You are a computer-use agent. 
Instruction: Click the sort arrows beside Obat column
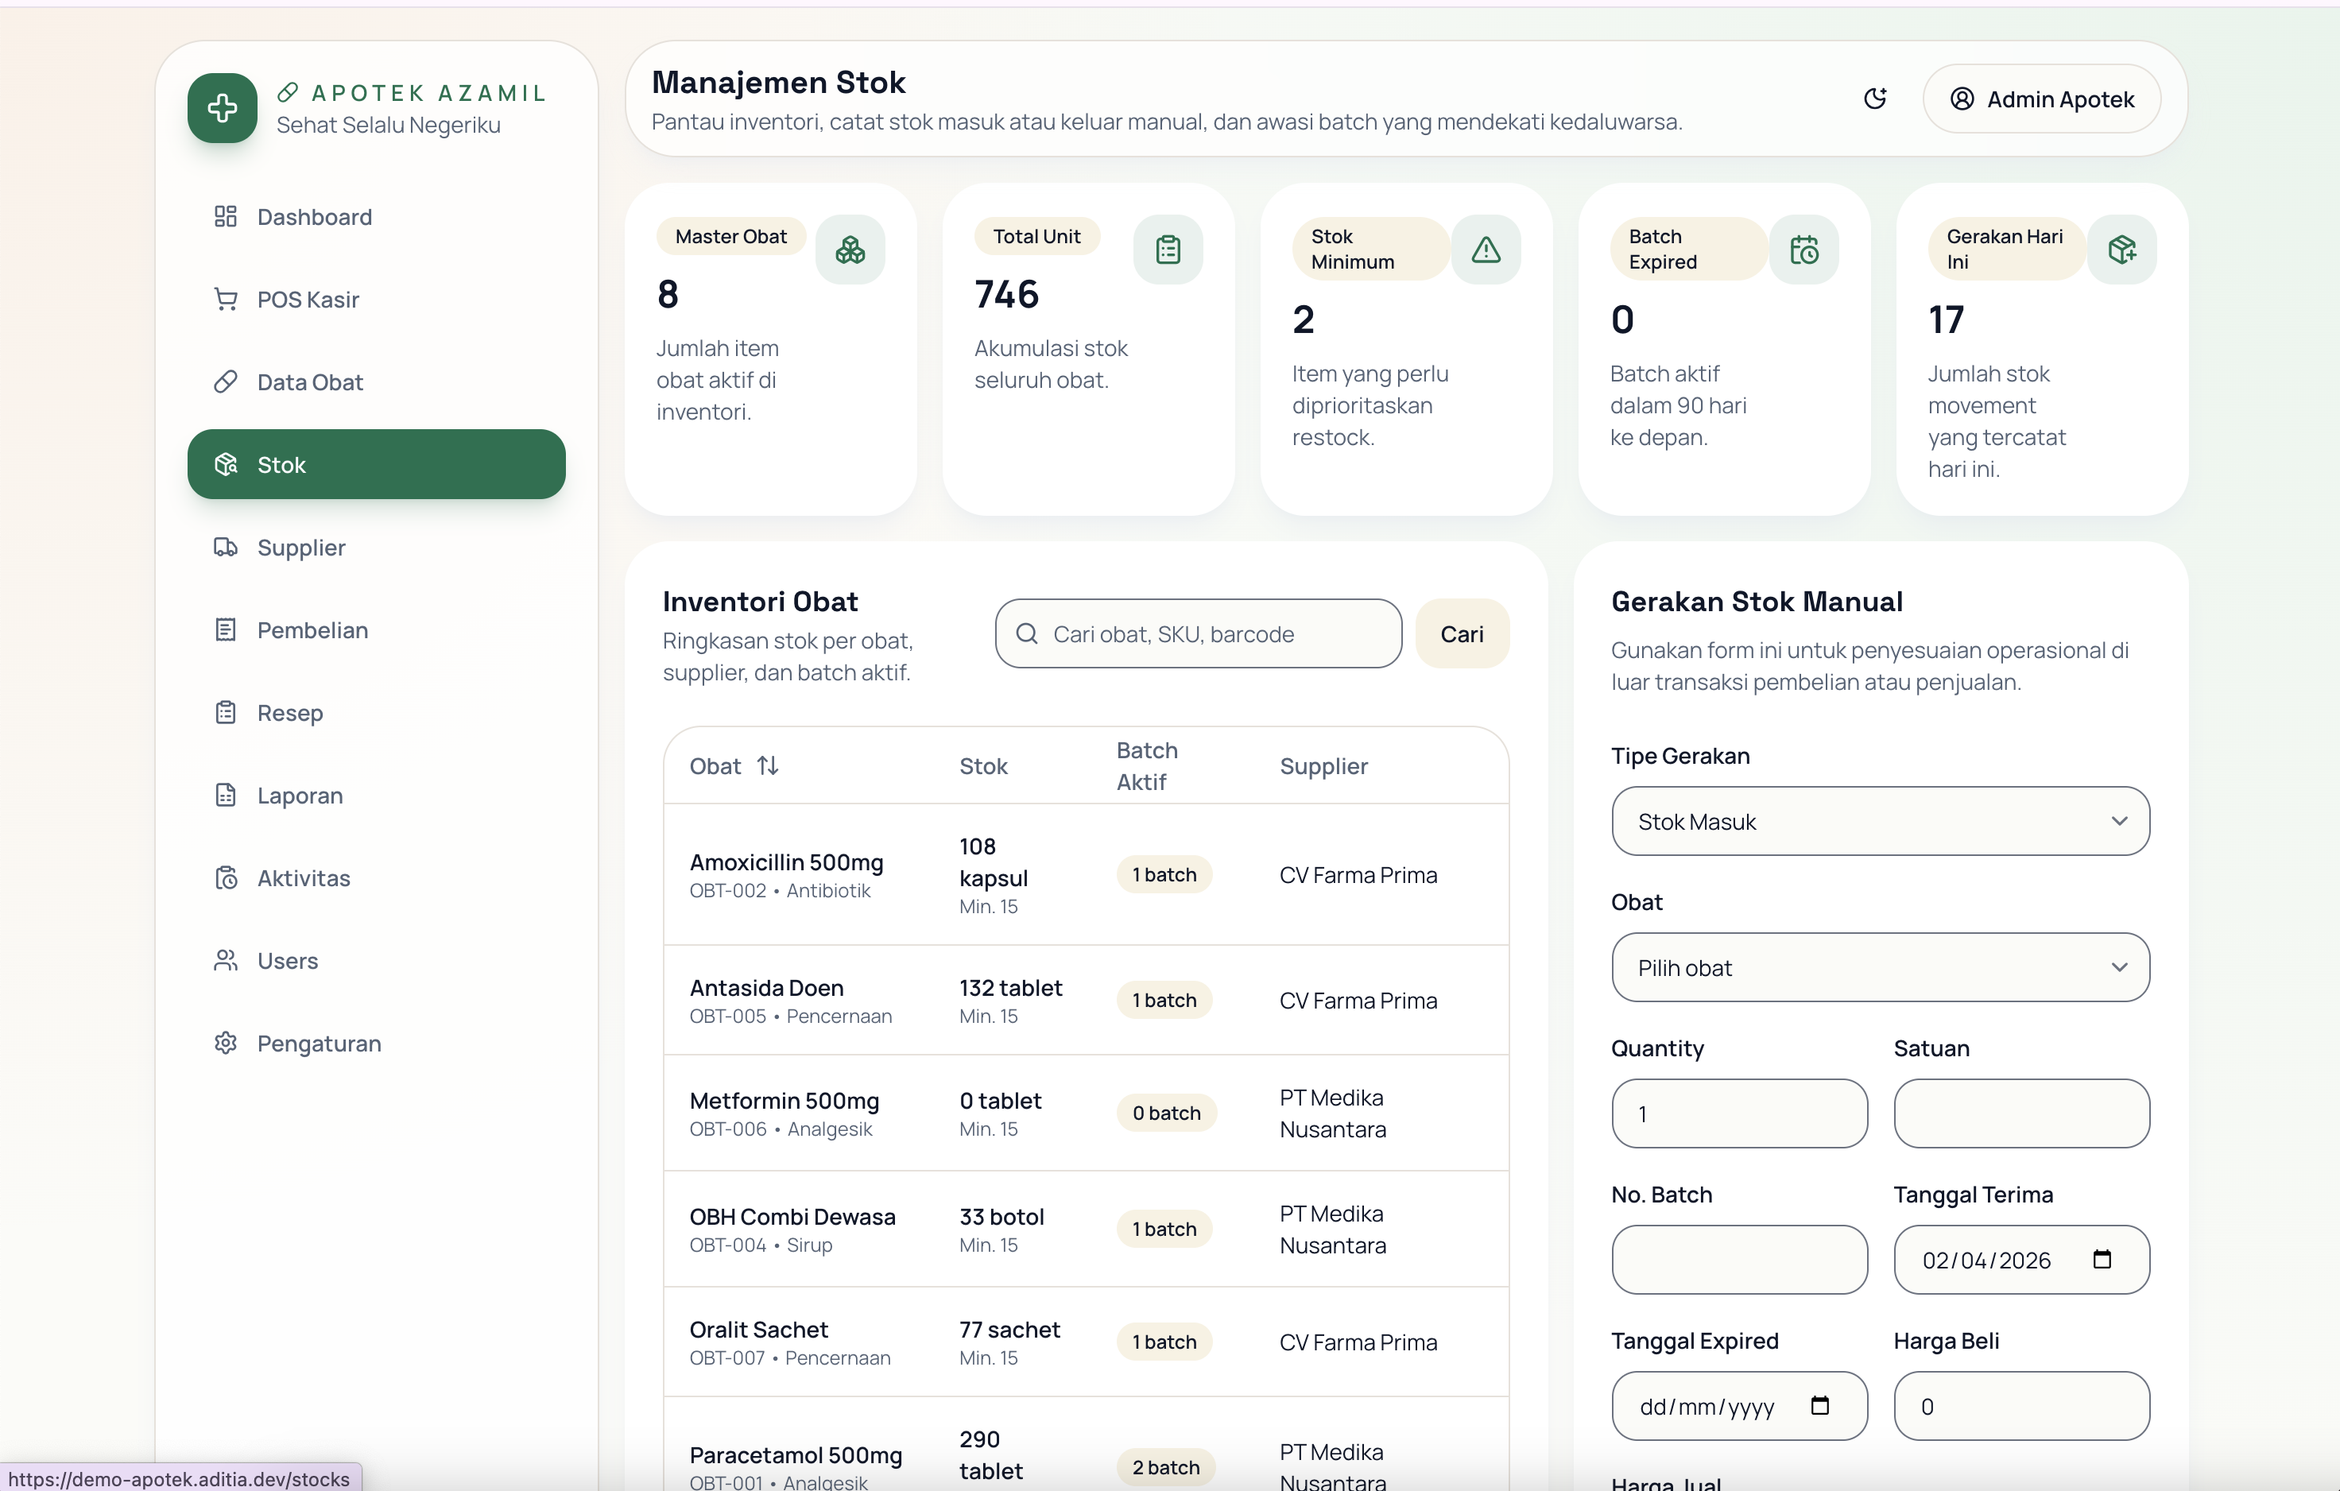768,766
